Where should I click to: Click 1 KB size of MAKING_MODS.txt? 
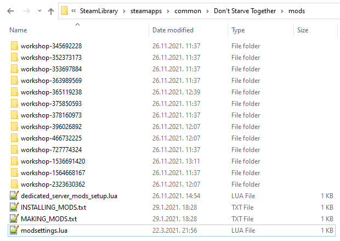(x=327, y=219)
